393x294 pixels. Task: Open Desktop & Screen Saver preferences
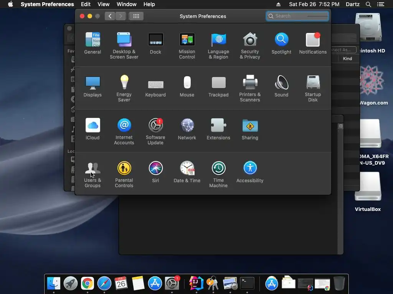(x=124, y=46)
